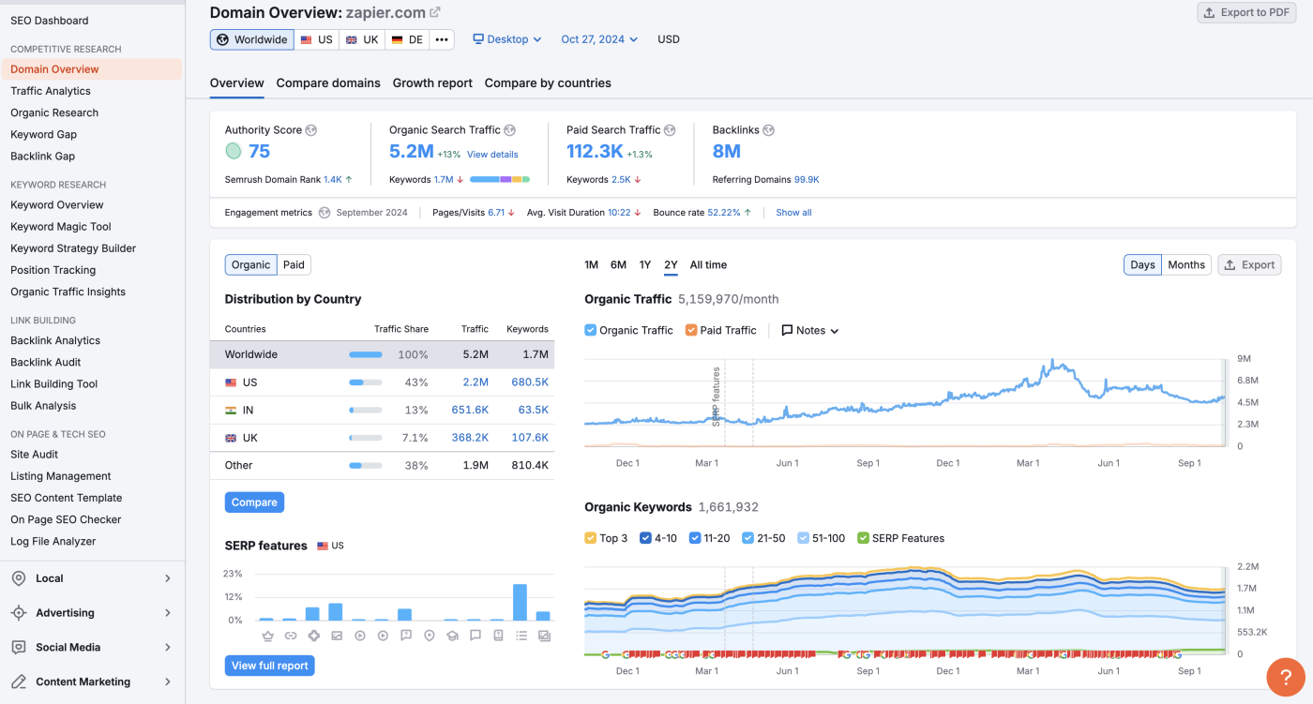Switch to the Compare by countries tab
Viewport: 1313px width, 704px height.
pos(548,83)
